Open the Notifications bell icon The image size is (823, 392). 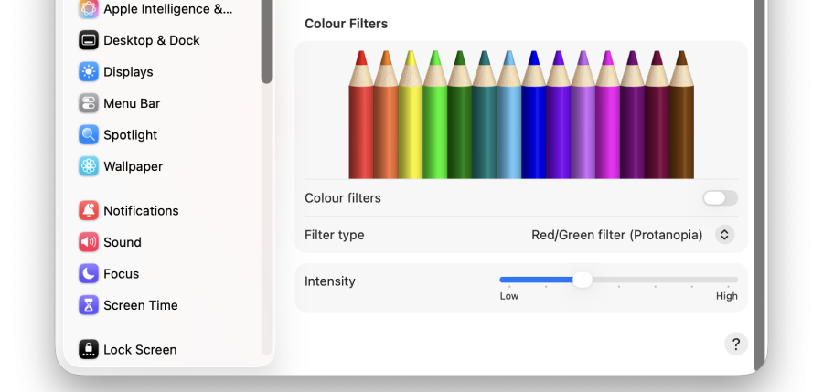click(x=88, y=210)
